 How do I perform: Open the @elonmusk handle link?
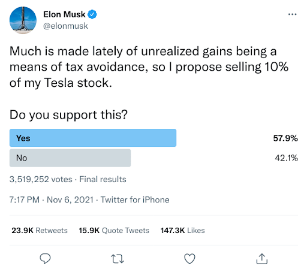[65, 26]
